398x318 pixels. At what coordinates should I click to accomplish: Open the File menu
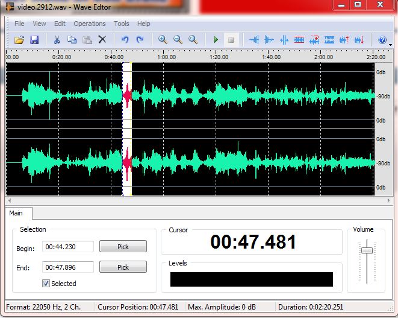19,24
